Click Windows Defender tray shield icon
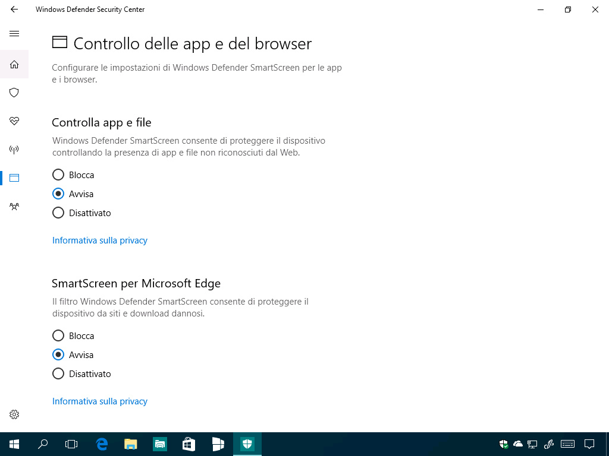This screenshot has width=609, height=456. pos(504,444)
